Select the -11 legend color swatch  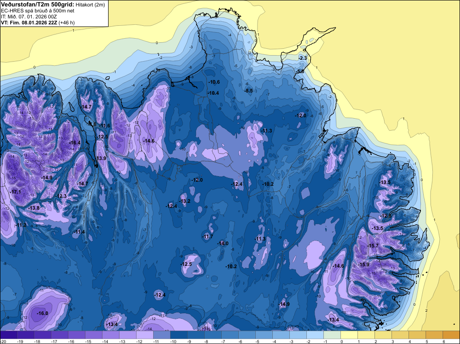click(x=161, y=335)
